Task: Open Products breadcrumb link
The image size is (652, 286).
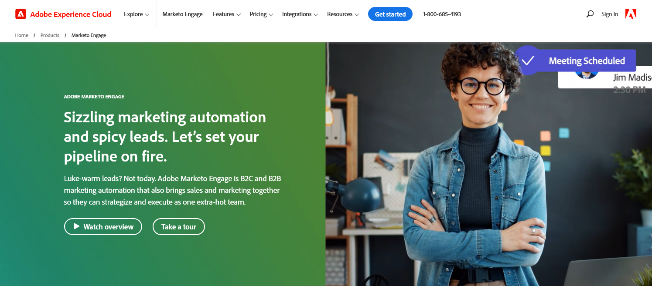Action: (50, 35)
